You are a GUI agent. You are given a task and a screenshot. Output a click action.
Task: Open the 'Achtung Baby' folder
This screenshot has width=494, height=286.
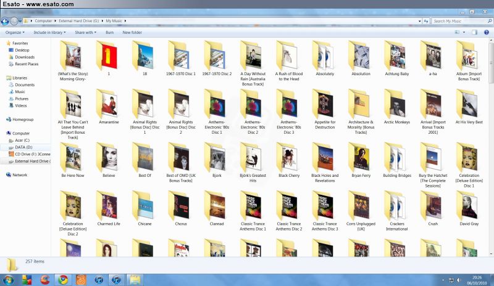397,60
